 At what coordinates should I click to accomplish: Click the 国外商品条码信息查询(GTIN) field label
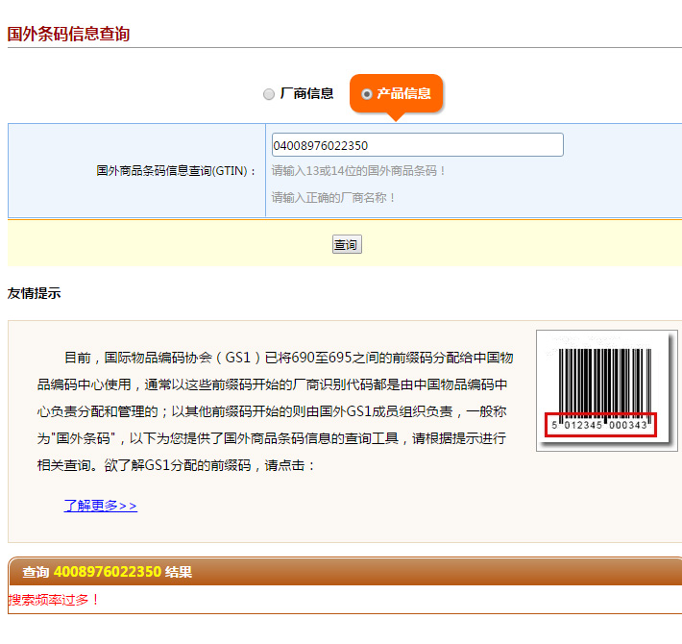(177, 171)
